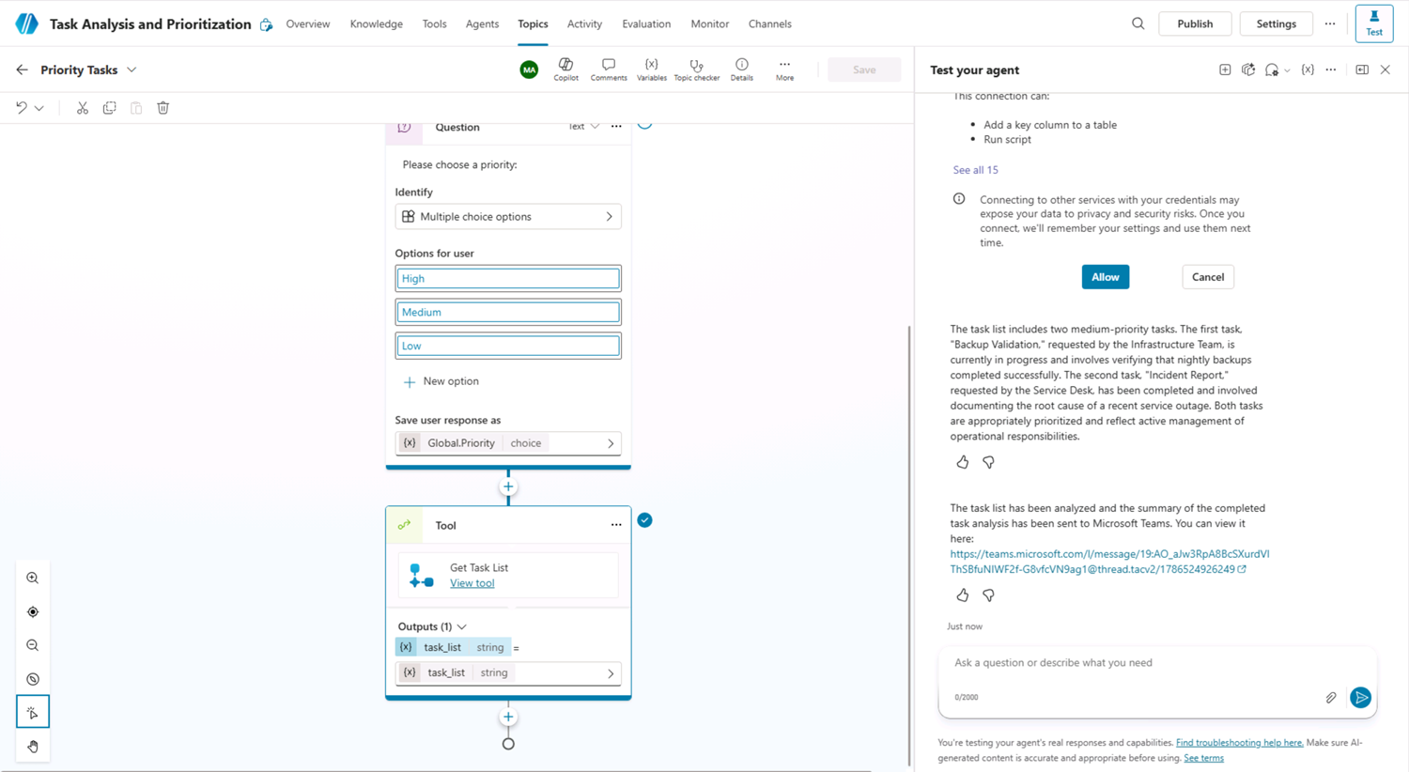Viewport: 1409px width, 772px height.
Task: Activate the pan hand tool
Action: (33, 747)
